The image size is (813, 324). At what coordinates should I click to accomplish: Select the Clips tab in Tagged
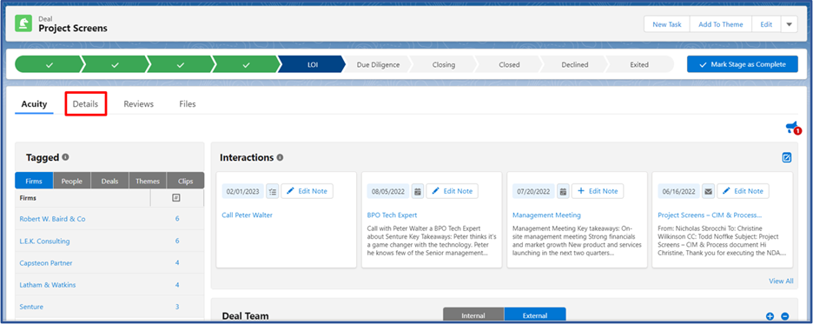185,181
